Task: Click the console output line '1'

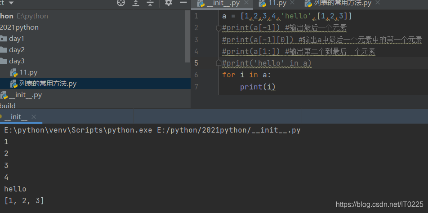Action: click(x=6, y=142)
